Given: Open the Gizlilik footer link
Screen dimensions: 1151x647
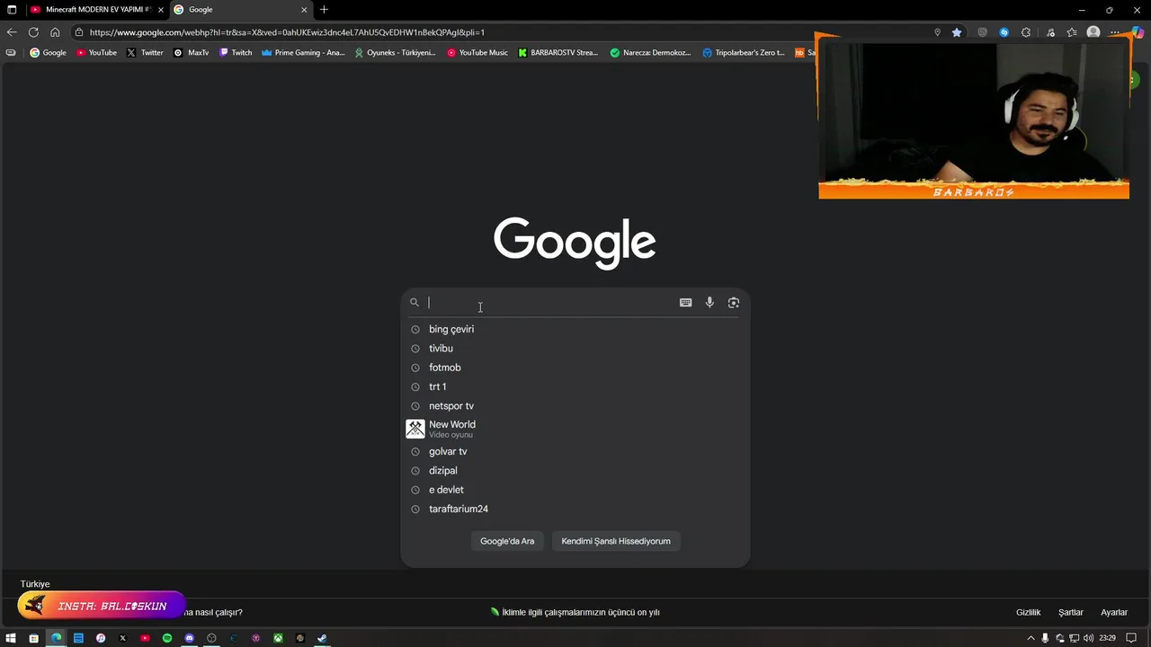Looking at the screenshot, I should pos(1028,612).
